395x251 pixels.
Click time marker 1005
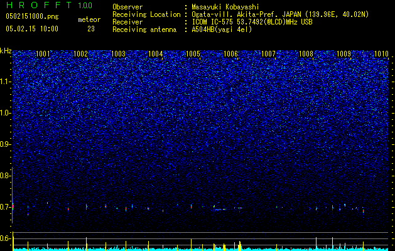pyautogui.click(x=193, y=53)
